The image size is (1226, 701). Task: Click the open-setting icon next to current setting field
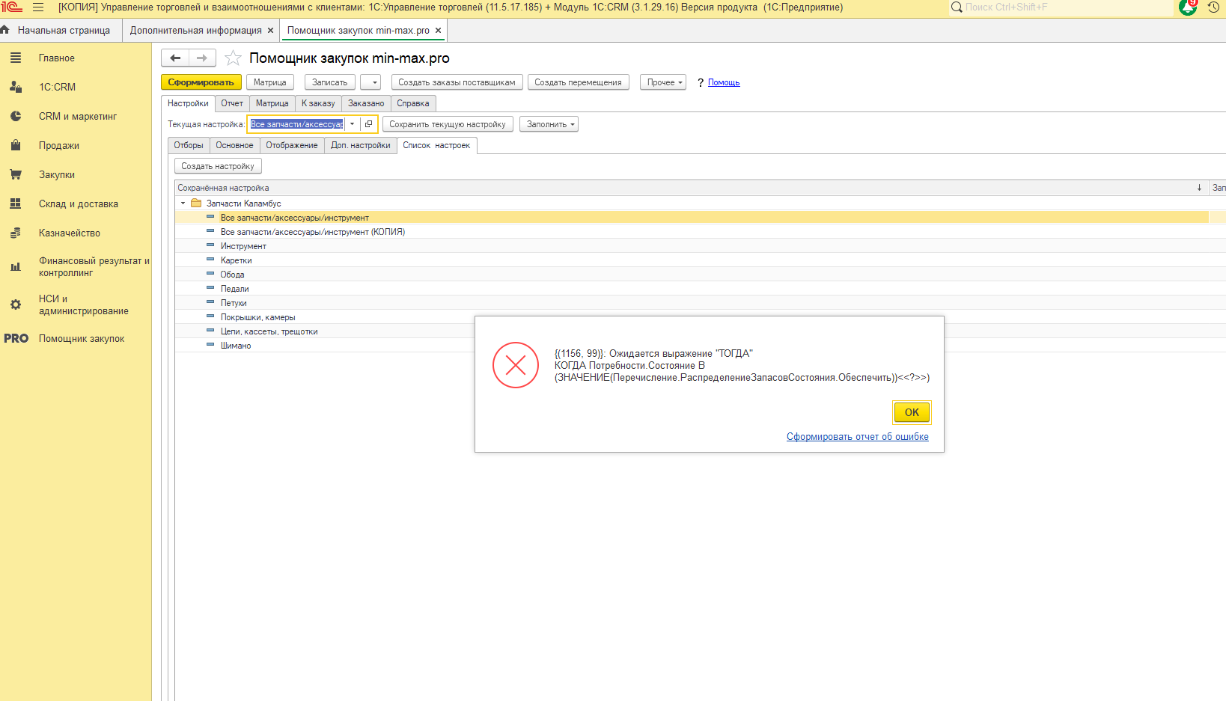368,124
